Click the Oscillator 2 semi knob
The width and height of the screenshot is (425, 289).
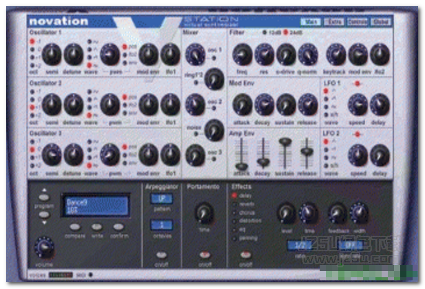coord(51,105)
